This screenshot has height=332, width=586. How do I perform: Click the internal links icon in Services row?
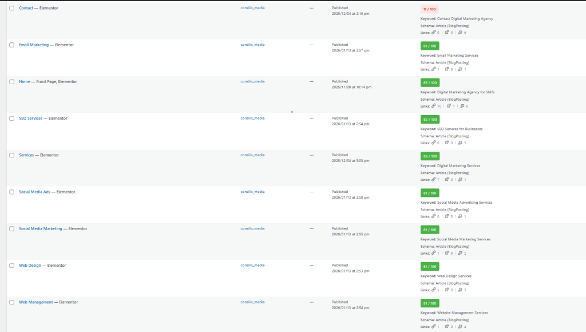434,179
